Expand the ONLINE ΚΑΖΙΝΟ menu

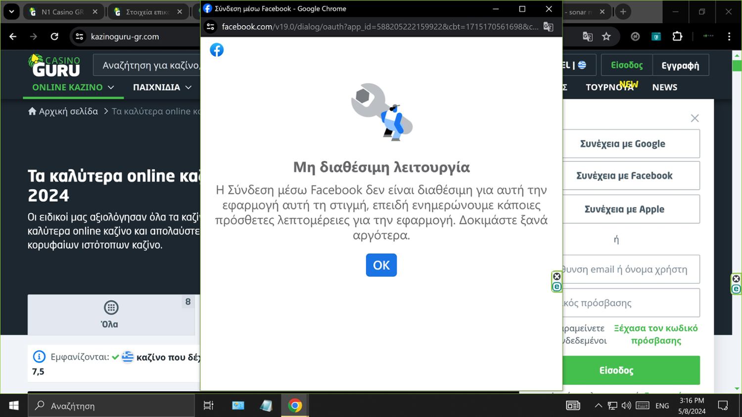click(x=73, y=87)
